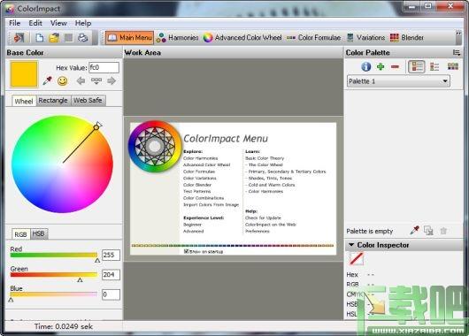Open base color history dropdown
Image resolution: width=469 pixels, height=336 pixels.
coord(96,80)
